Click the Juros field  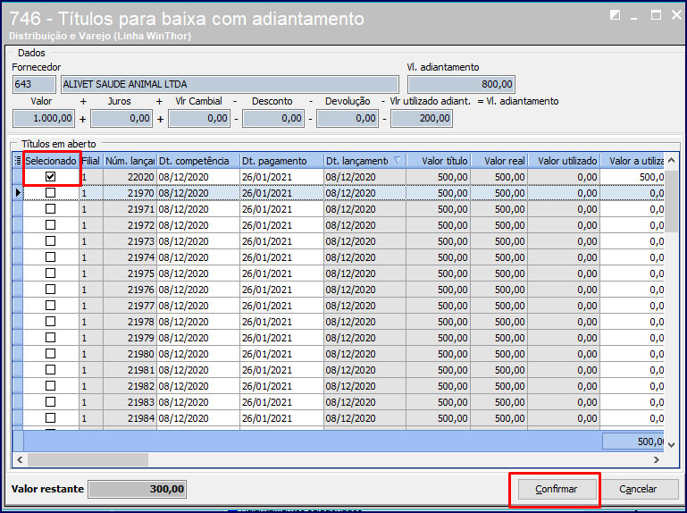121,118
